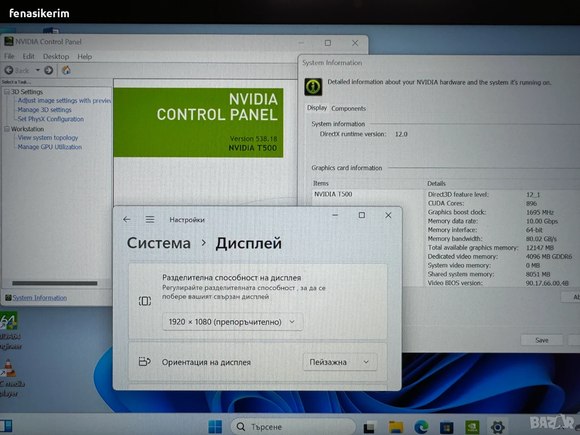The image size is (580, 435).
Task: Select Manage 3D settings in the tree
Action: (x=44, y=110)
